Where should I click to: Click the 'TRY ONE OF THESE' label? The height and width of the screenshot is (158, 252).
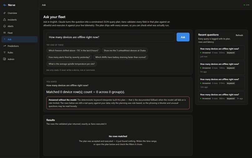[x=55, y=45]
